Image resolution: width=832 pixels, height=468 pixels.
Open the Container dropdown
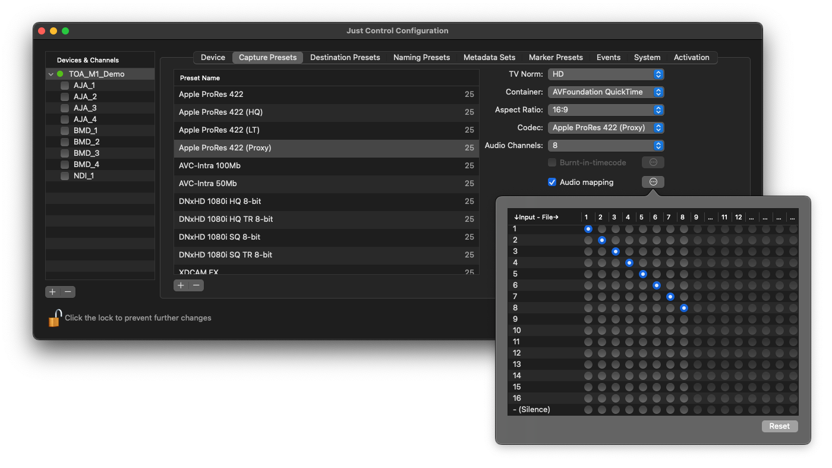pos(606,92)
